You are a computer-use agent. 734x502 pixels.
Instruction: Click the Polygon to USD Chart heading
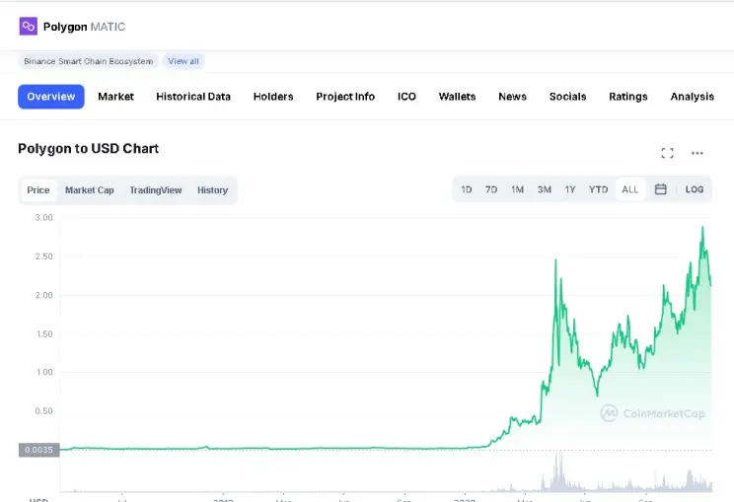pos(89,148)
